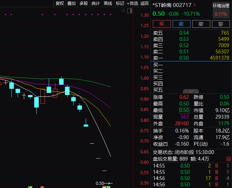Click the 最高 value 0.50
This screenshot has height=188, width=232.
[x=184, y=104]
